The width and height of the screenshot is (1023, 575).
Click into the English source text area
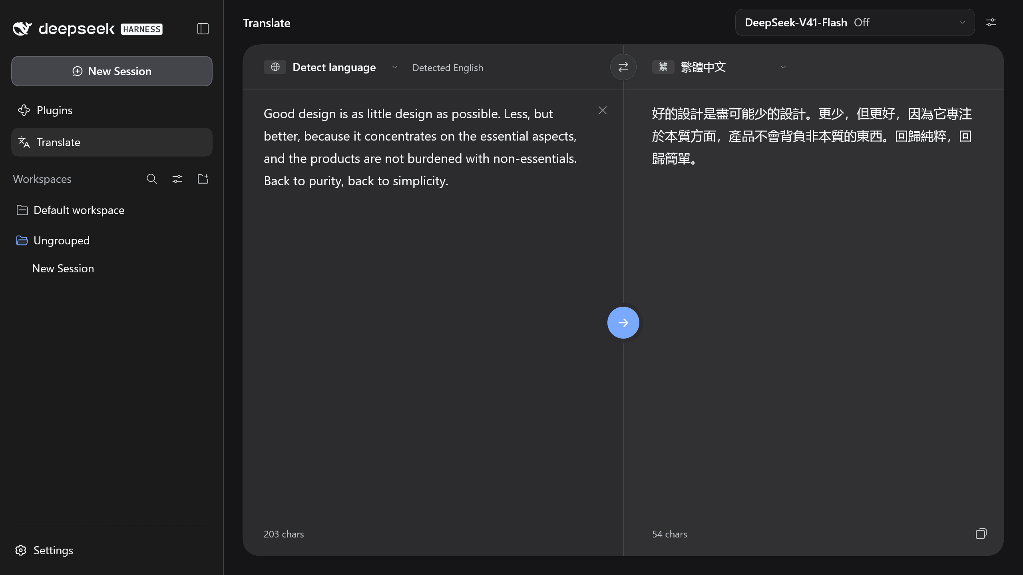tap(420, 147)
